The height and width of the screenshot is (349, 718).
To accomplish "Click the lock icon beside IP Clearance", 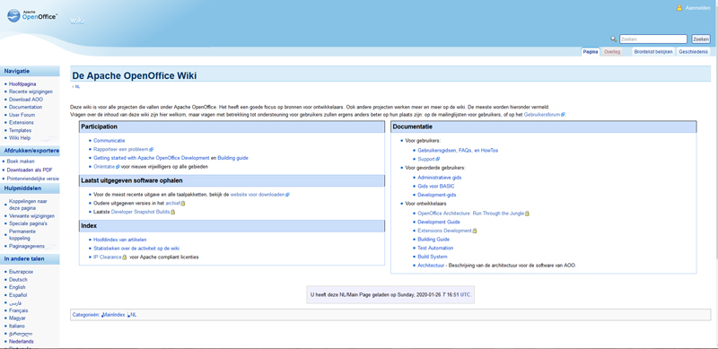I will point(124,257).
